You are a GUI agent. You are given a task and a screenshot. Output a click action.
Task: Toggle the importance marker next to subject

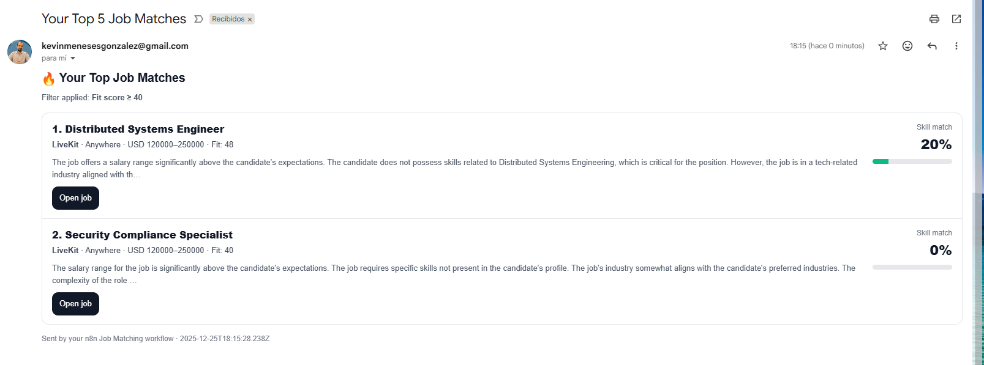[198, 19]
